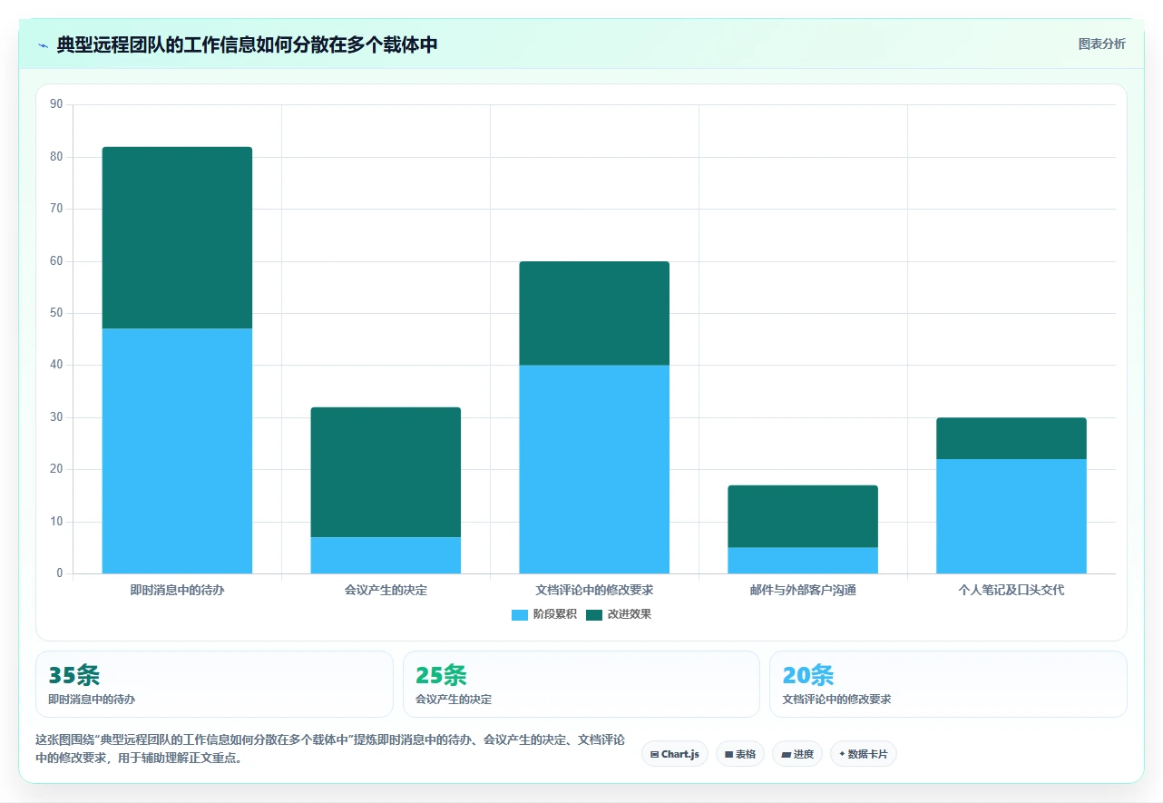Click the icon inside the 表格 chip
Image resolution: width=1163 pixels, height=803 pixels.
pyautogui.click(x=728, y=755)
